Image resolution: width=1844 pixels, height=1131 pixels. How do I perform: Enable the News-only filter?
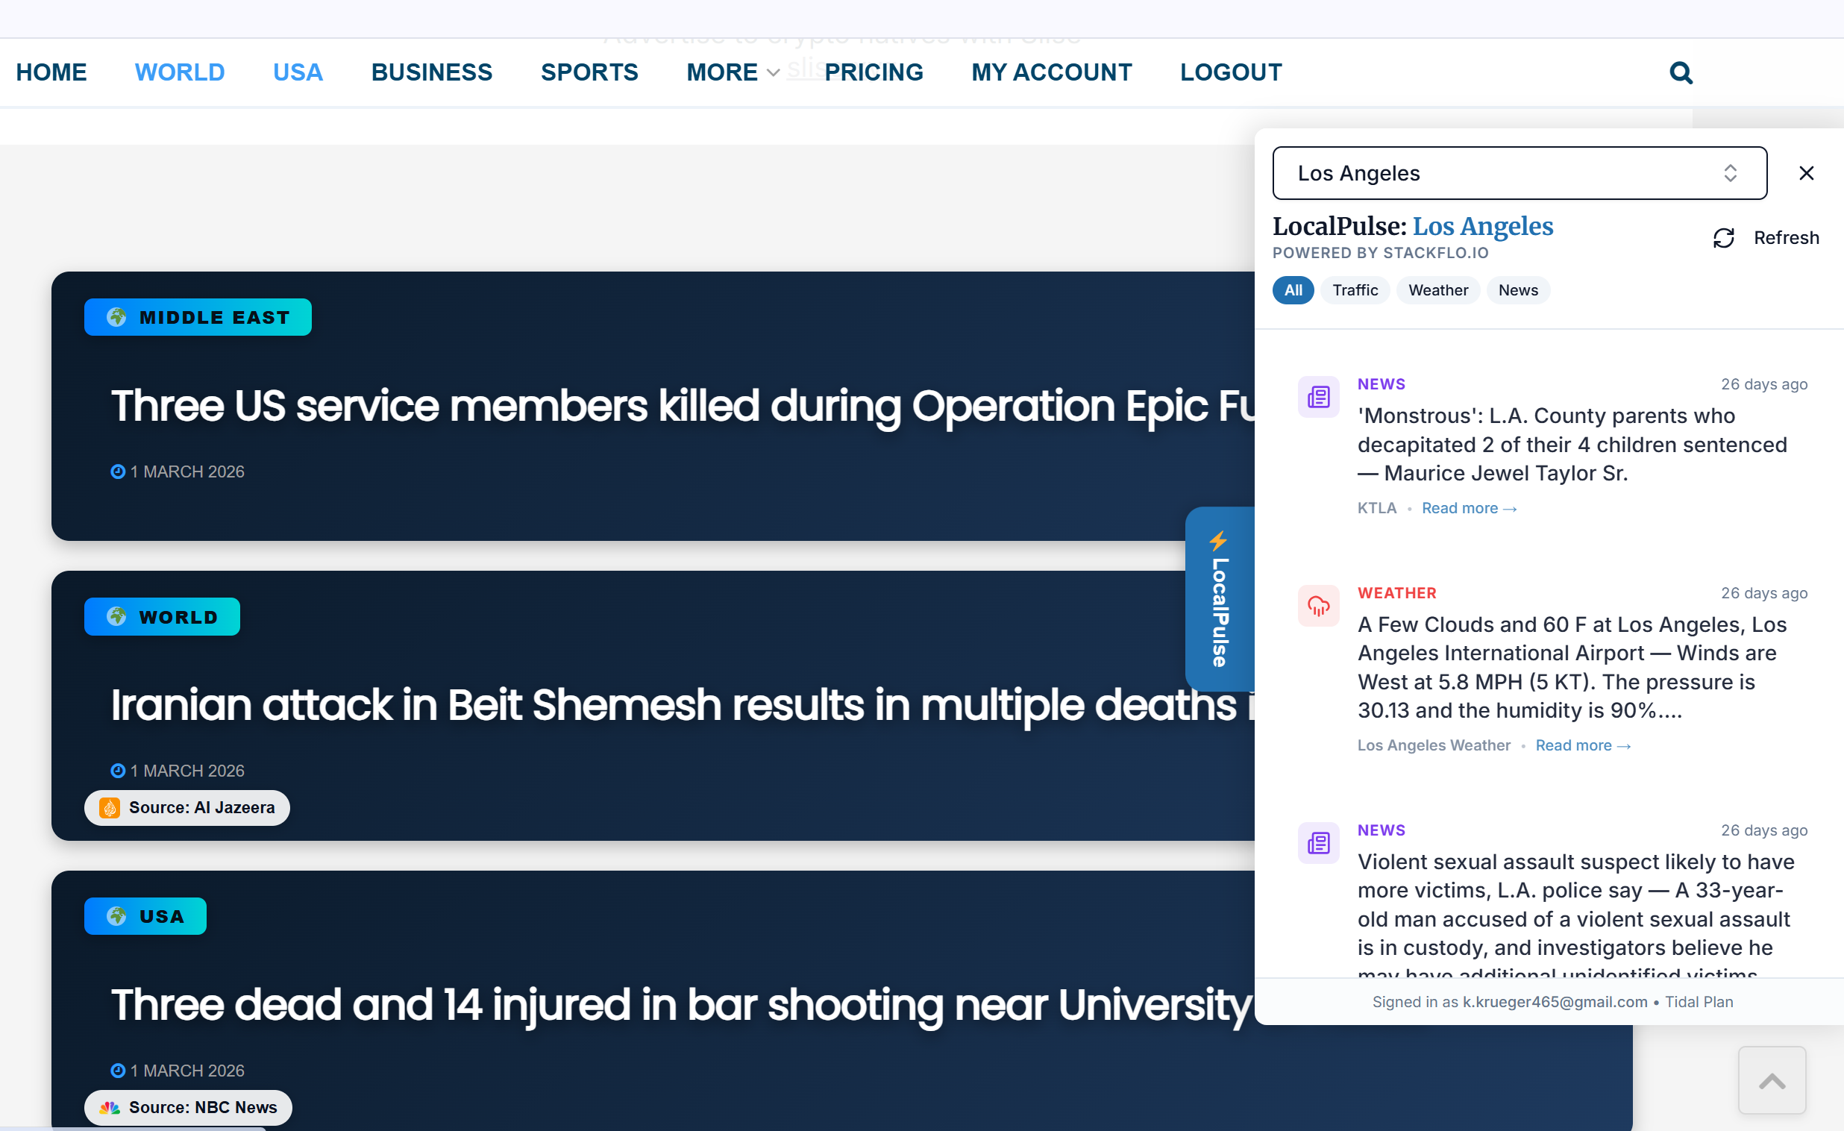pyautogui.click(x=1518, y=290)
